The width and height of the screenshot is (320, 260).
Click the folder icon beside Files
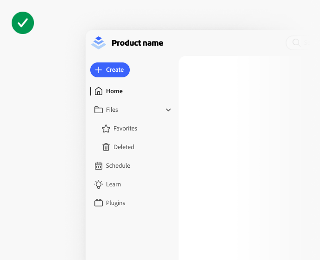tap(99, 110)
